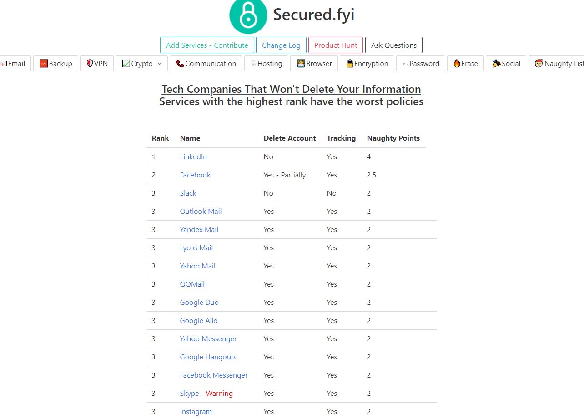This screenshot has width=584, height=419.
Task: Open the LinkedIn link
Action: pyautogui.click(x=193, y=157)
